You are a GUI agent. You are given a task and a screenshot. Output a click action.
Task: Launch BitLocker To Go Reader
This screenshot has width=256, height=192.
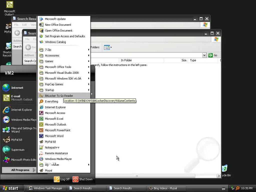64,96
